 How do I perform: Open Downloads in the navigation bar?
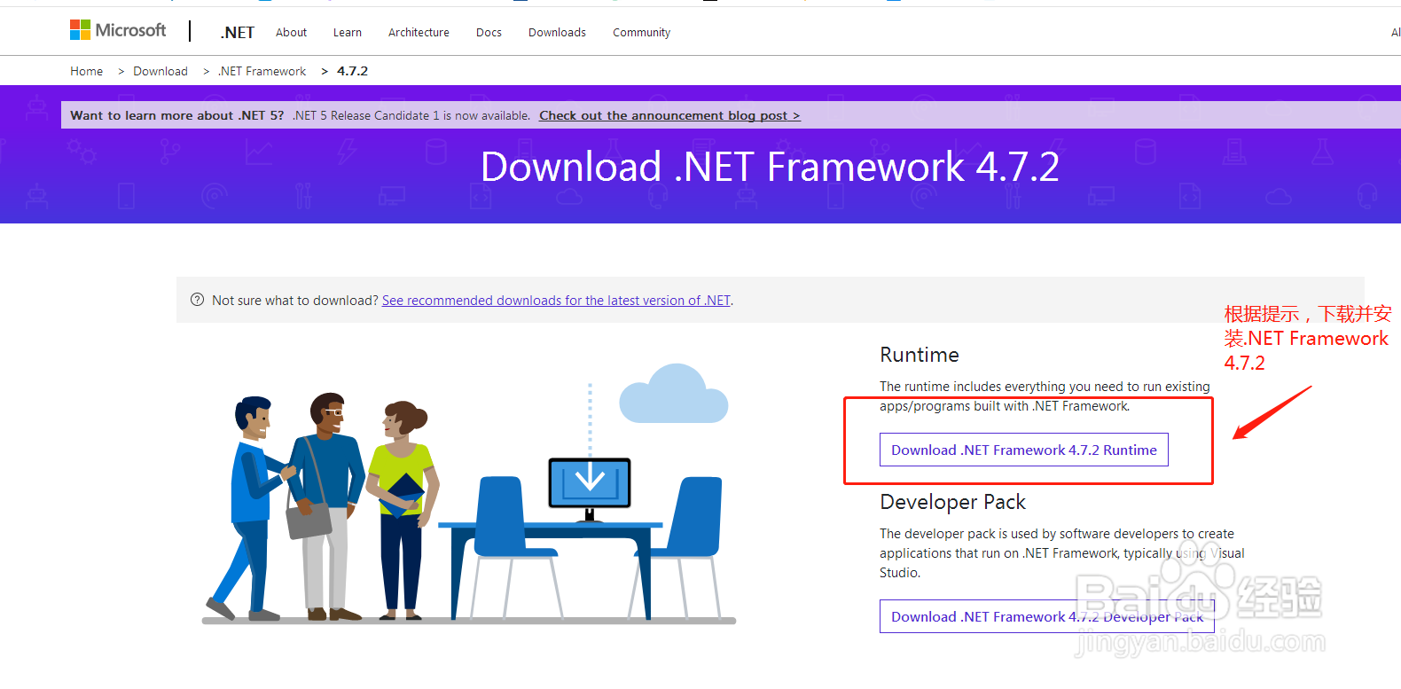557,33
